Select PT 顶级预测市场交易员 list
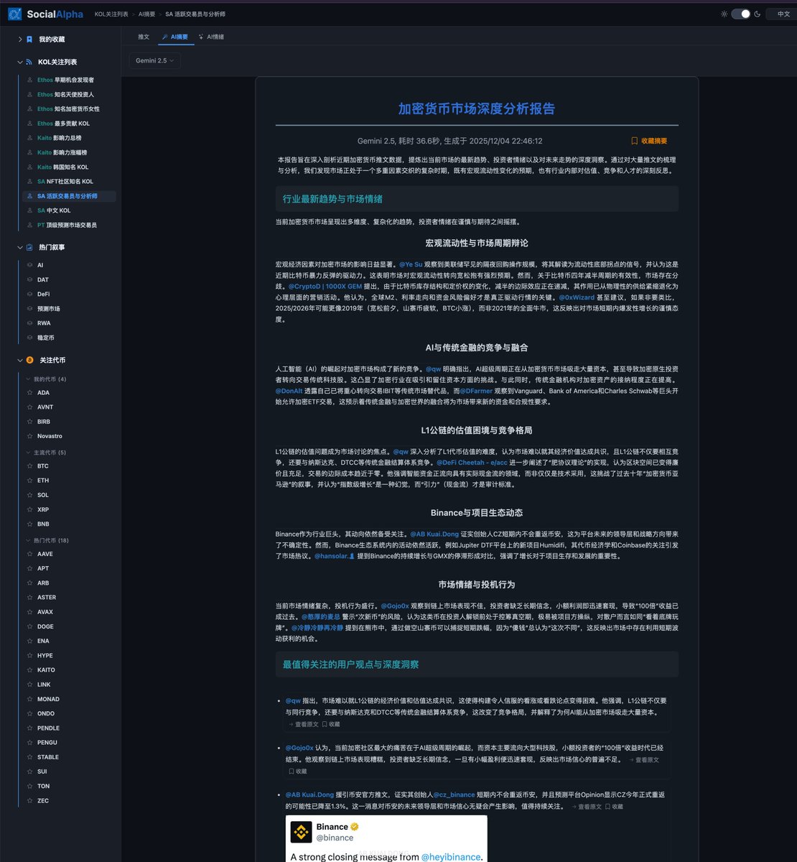This screenshot has width=797, height=862. click(x=67, y=225)
